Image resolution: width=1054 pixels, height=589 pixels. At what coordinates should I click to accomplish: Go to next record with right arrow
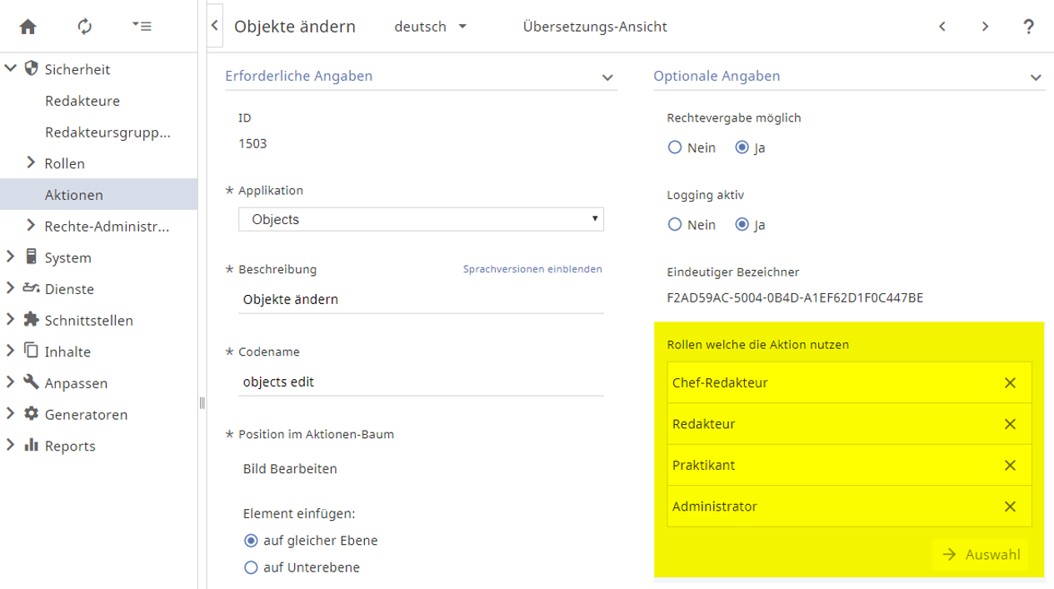pyautogui.click(x=985, y=27)
